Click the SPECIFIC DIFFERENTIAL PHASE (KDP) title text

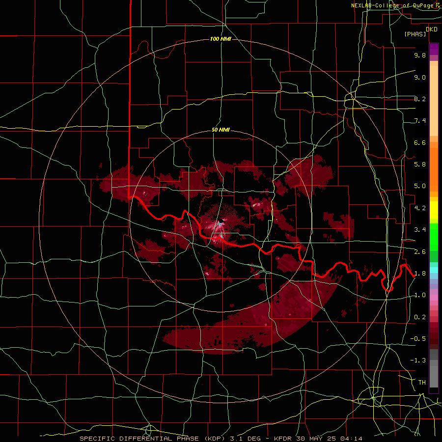153,439
